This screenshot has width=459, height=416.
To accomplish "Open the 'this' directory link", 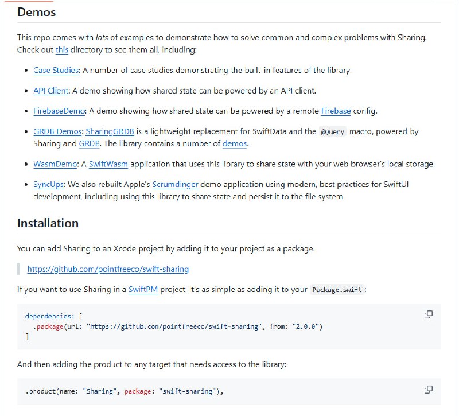I will [62, 50].
